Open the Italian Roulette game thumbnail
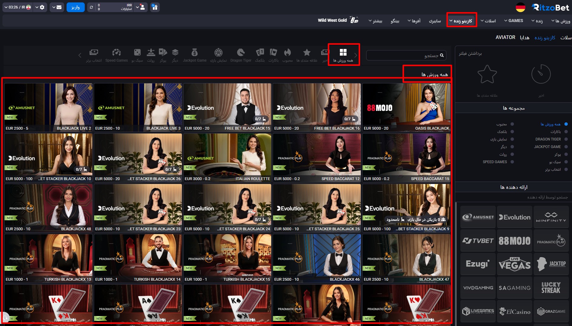Screen dimensions: 572x326 point(227,158)
